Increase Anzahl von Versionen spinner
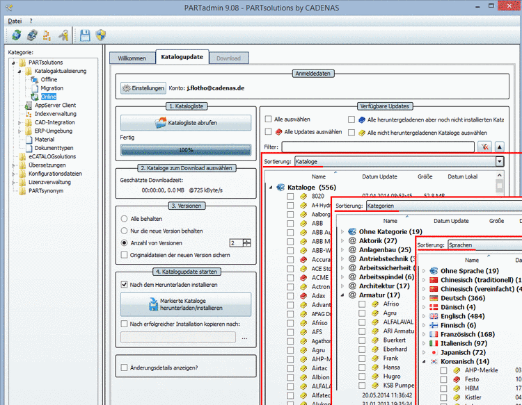 point(246,240)
